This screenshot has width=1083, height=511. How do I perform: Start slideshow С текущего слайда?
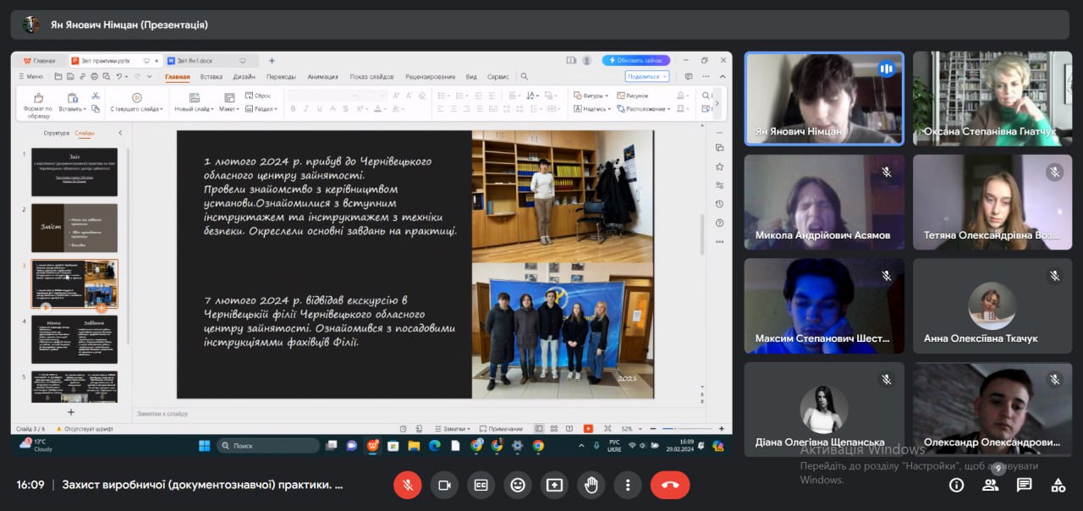point(136,103)
